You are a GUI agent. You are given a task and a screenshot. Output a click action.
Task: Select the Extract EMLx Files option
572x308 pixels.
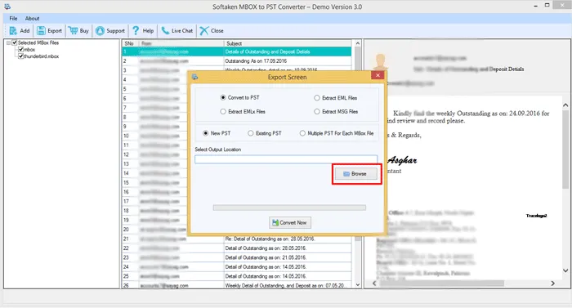click(x=223, y=112)
